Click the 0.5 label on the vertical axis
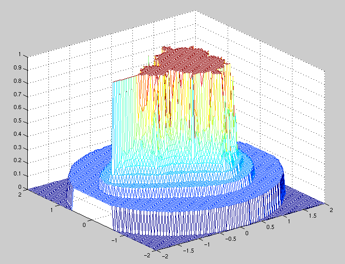Viewport: 345px width, 264px height. (20, 121)
